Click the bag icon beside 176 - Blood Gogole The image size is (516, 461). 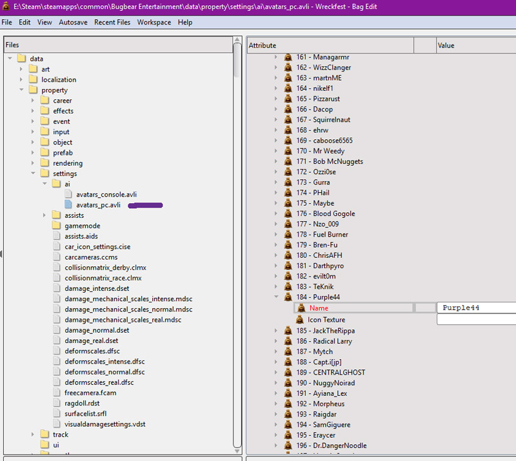tap(288, 213)
